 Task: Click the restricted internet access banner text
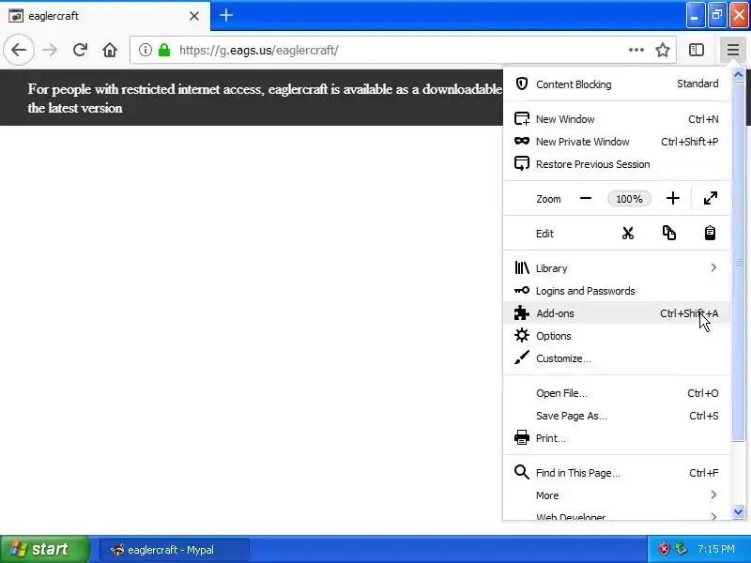point(265,99)
